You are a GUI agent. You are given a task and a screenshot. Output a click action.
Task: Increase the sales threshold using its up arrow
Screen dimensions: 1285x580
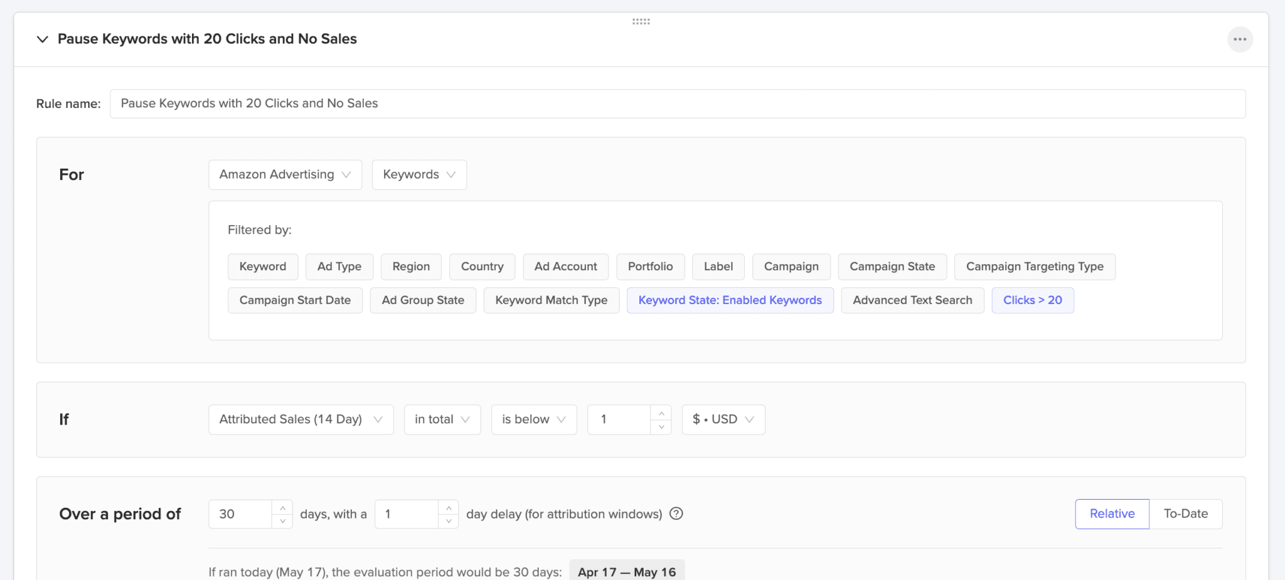point(662,413)
